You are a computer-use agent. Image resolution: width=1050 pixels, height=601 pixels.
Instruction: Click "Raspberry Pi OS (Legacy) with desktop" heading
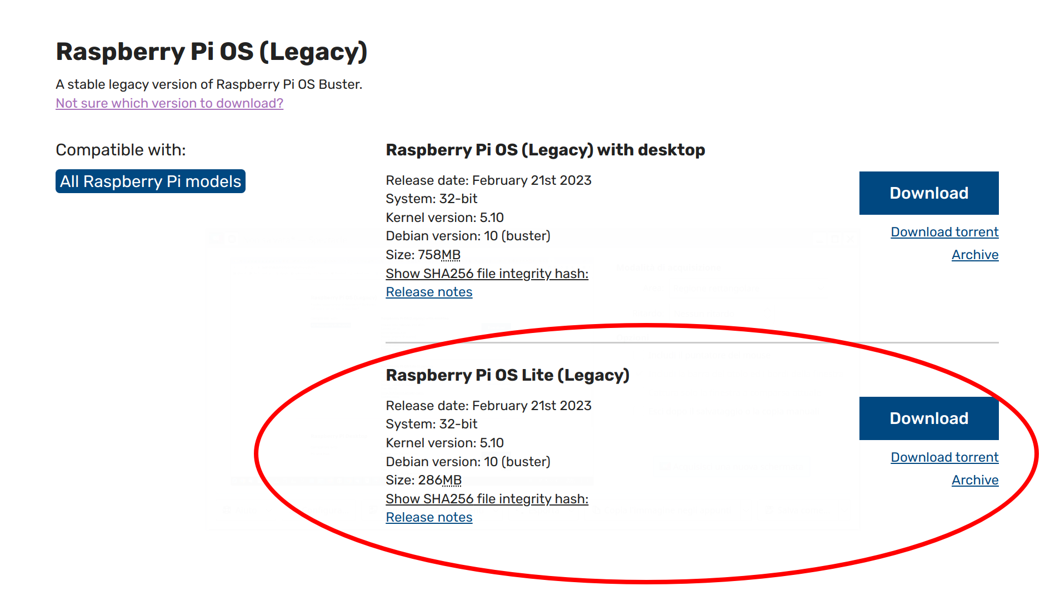pos(545,150)
